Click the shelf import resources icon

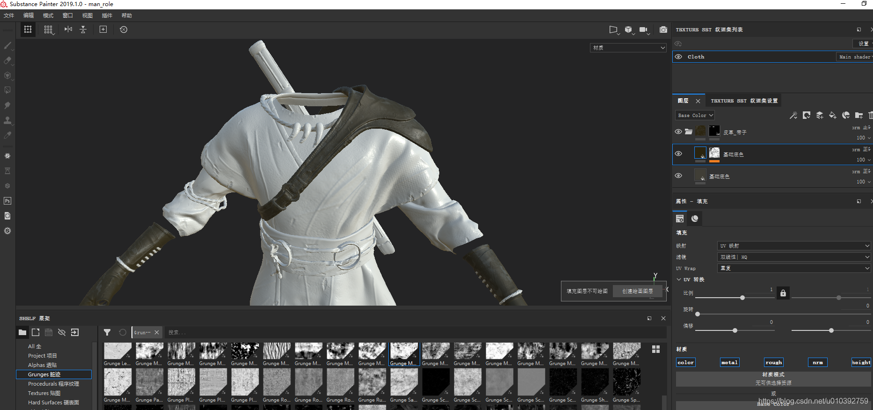point(75,332)
